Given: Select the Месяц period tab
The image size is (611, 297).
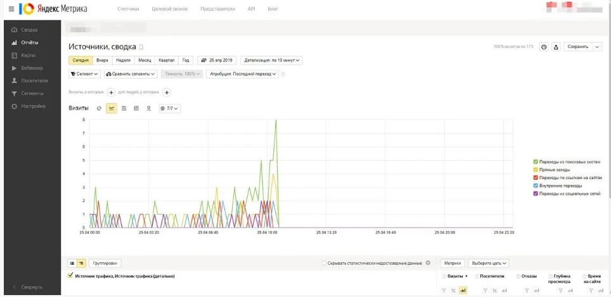Looking at the screenshot, I should (x=144, y=60).
